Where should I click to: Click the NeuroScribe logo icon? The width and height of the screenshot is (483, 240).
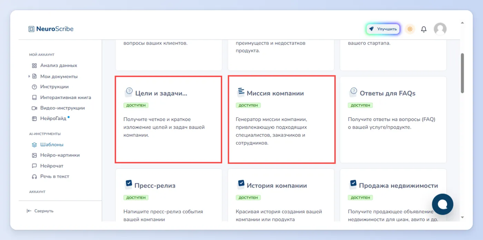31,29
